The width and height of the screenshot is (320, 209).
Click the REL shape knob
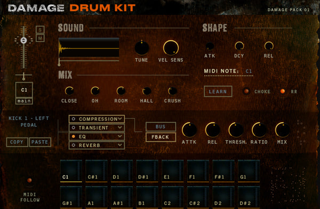[x=269, y=46]
